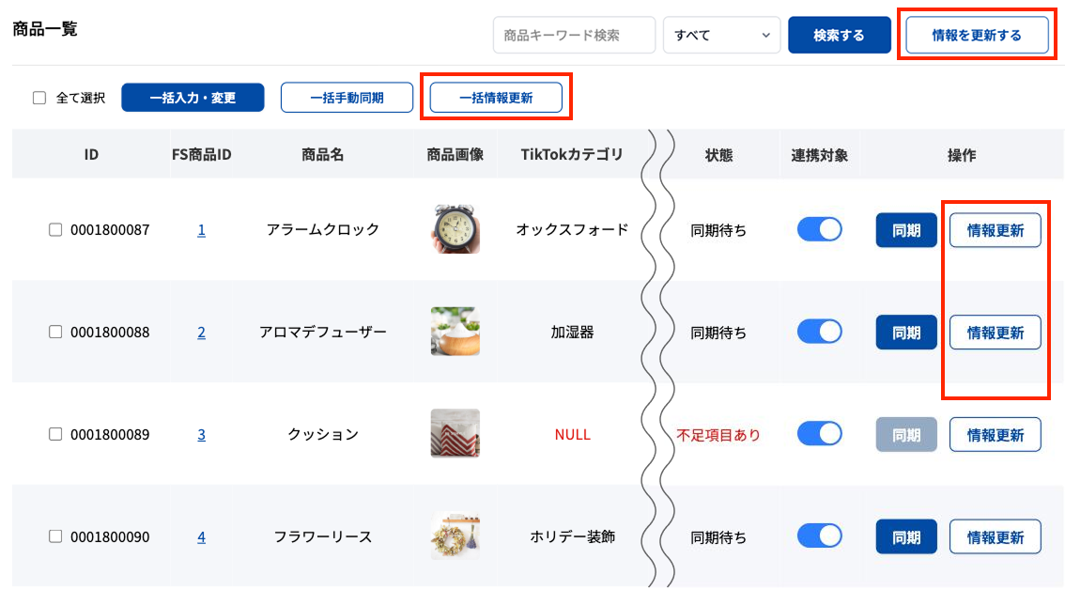The image size is (1065, 605).
Task: Click the cushion product image
Action: pos(455,434)
